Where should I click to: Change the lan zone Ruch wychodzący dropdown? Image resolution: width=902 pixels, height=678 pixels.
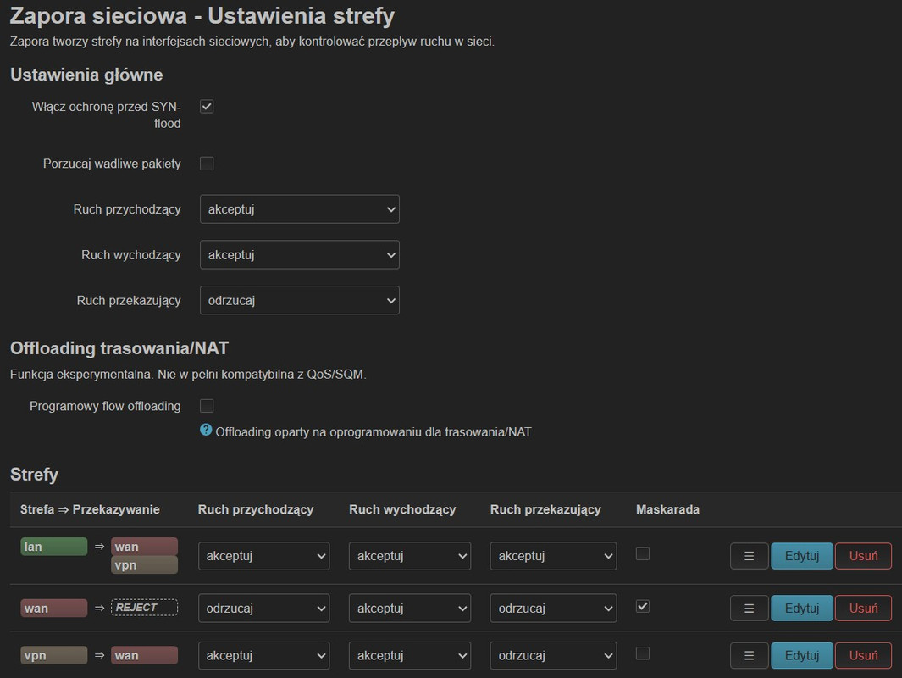[410, 556]
